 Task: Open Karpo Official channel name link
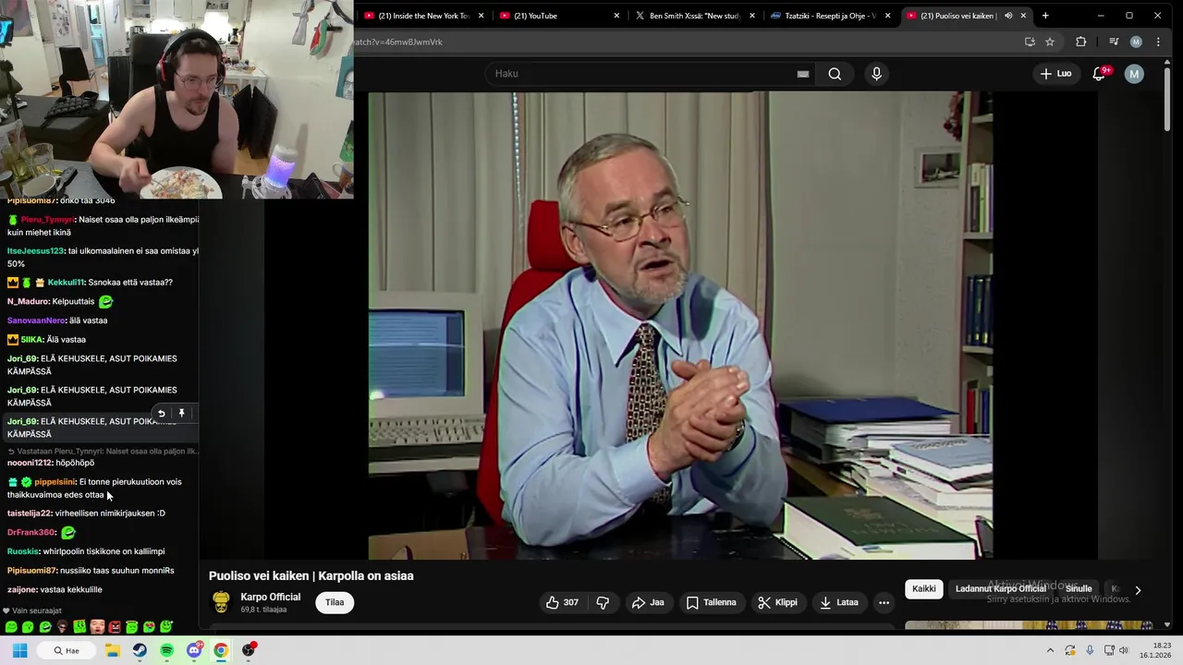271,597
